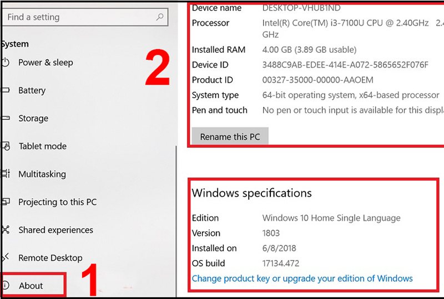Click the Storage drive icon
The image size is (444, 299).
(x=6, y=118)
